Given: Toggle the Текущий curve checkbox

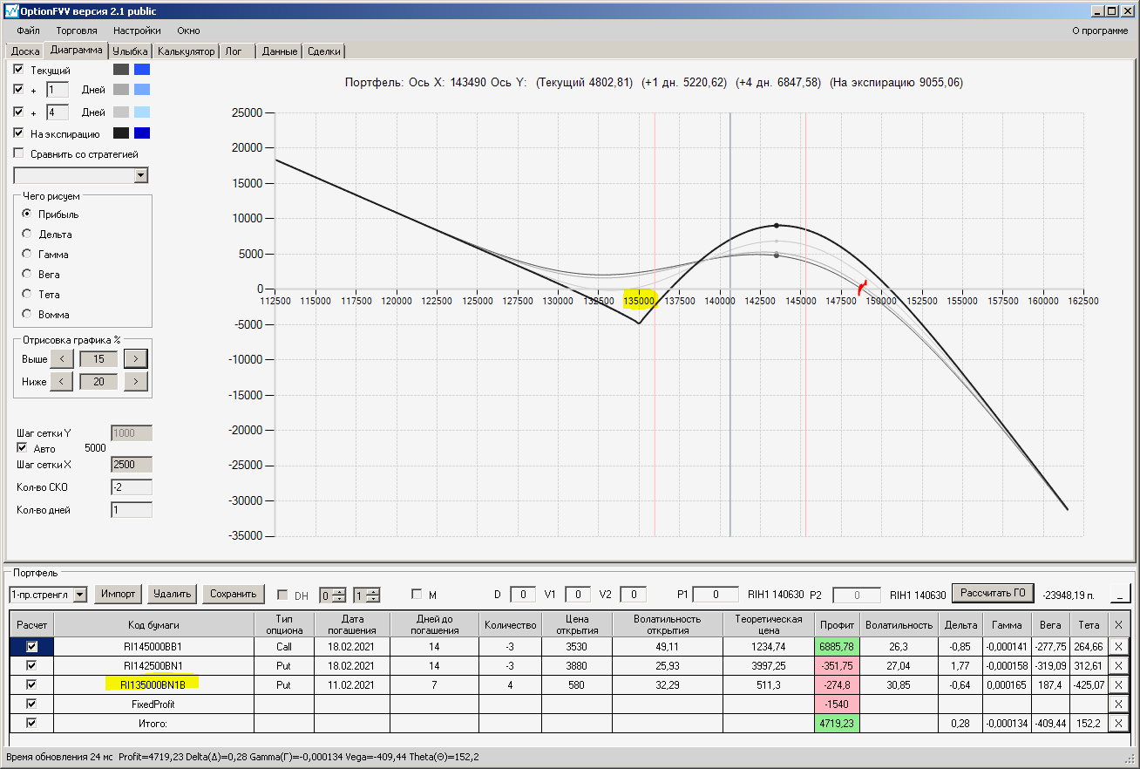Looking at the screenshot, I should 19,69.
